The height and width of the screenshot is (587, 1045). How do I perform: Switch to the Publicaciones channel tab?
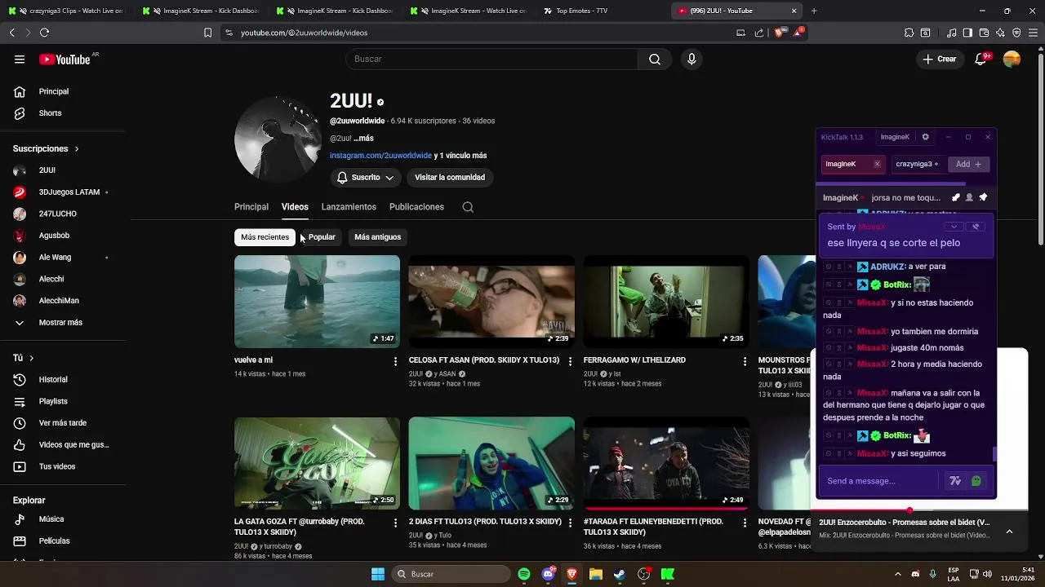(x=416, y=207)
